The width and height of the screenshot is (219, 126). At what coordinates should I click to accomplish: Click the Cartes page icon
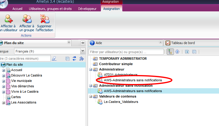(x=8, y=97)
